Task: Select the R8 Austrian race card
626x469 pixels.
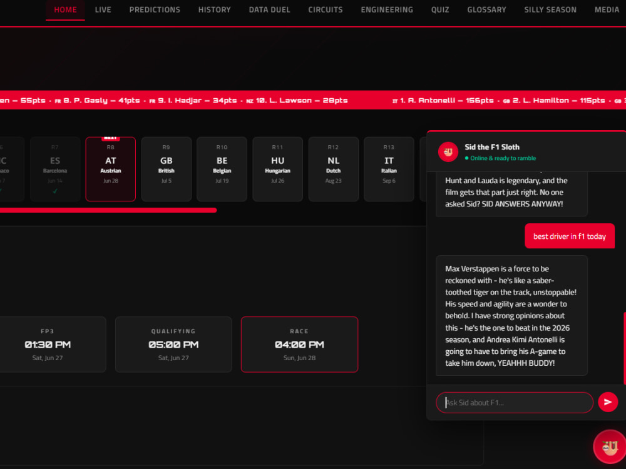Action: pyautogui.click(x=111, y=169)
